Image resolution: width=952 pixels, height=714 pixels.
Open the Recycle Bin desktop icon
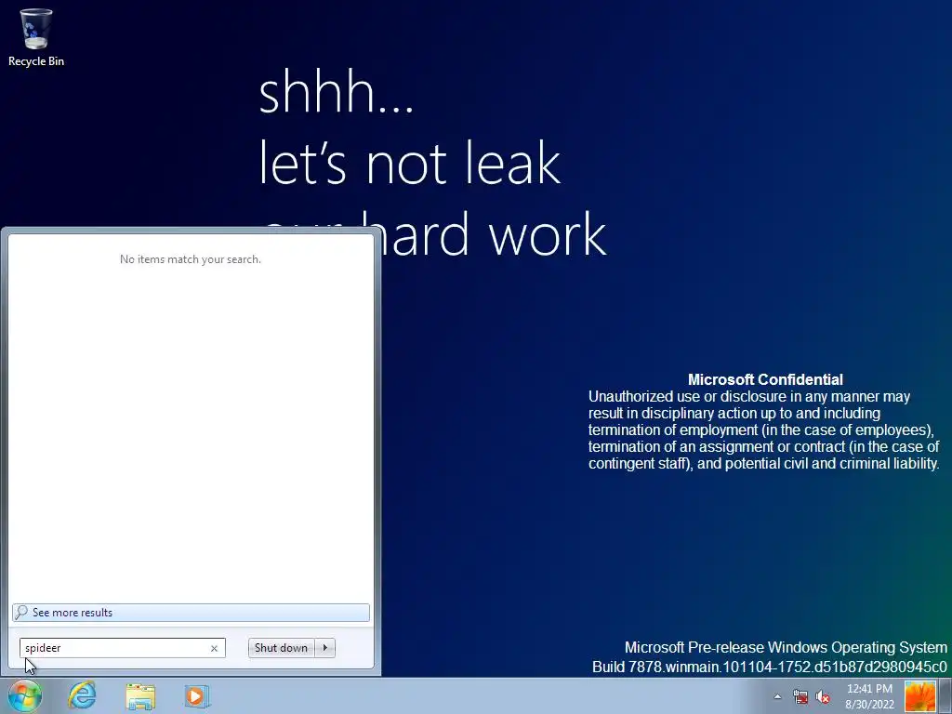coord(36,37)
